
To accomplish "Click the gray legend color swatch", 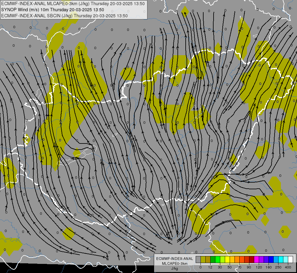I will click(x=198, y=259).
